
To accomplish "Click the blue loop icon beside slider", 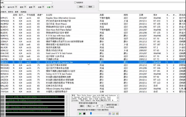I will (110, 114).
